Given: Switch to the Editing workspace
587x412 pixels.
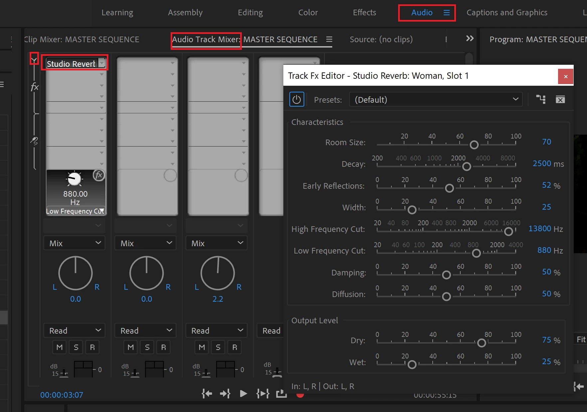Looking at the screenshot, I should pyautogui.click(x=250, y=13).
